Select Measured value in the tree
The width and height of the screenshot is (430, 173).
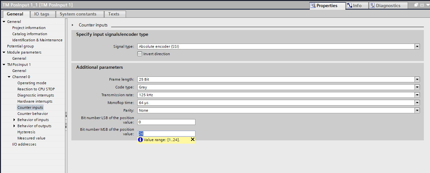coord(31,138)
